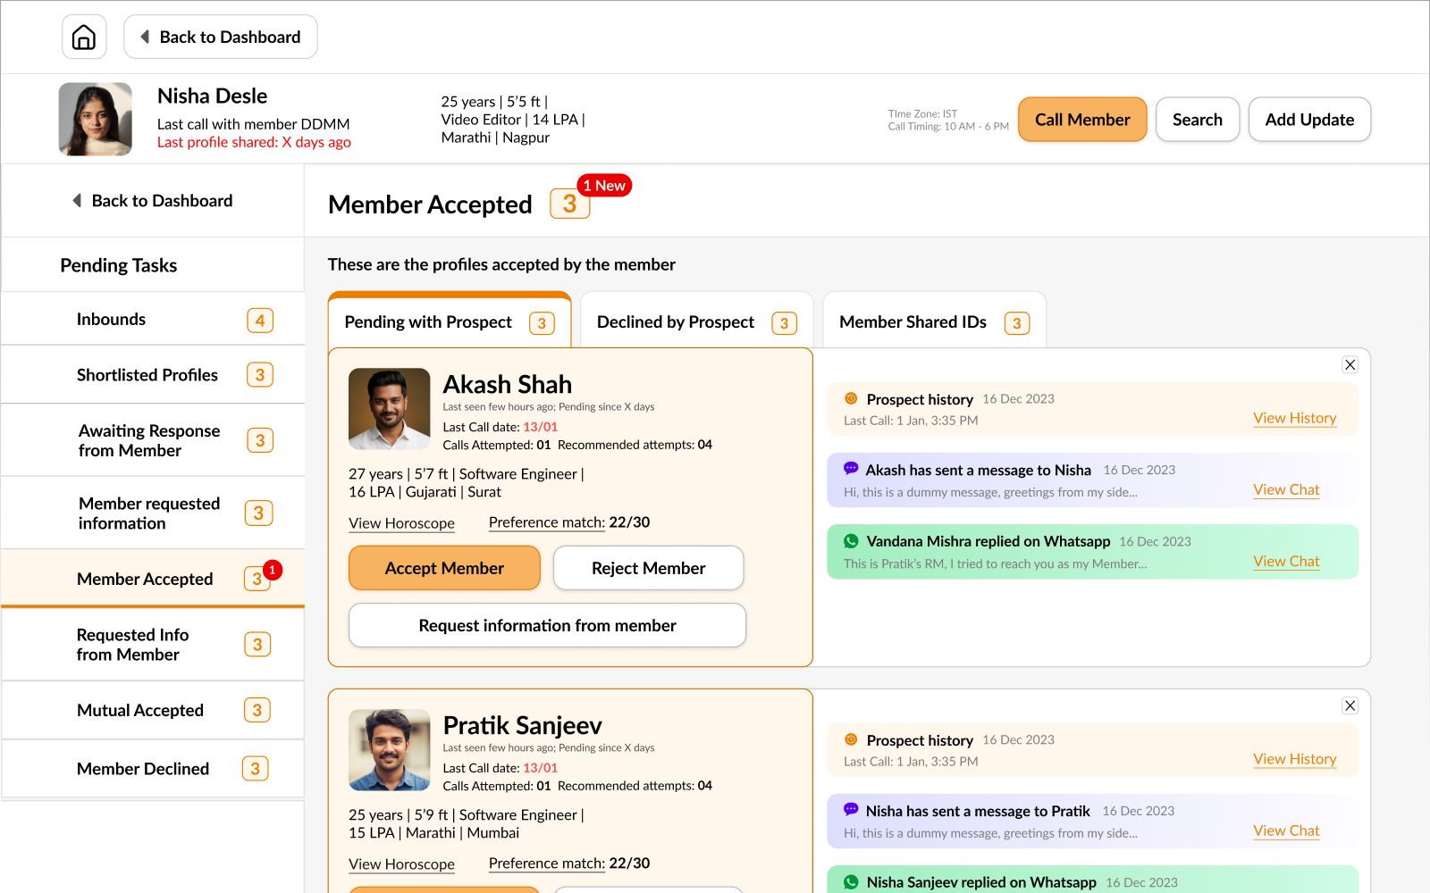Click sidebar Back to Dashboard link
This screenshot has width=1430, height=893.
click(153, 201)
